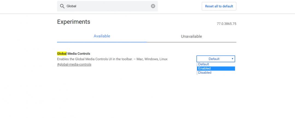Click the magnifier search icon
The width and height of the screenshot is (295, 118).
(62, 6)
